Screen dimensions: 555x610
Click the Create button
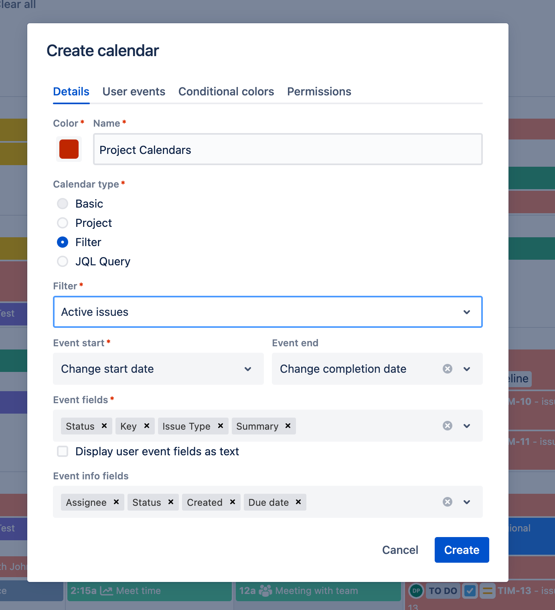pos(462,550)
